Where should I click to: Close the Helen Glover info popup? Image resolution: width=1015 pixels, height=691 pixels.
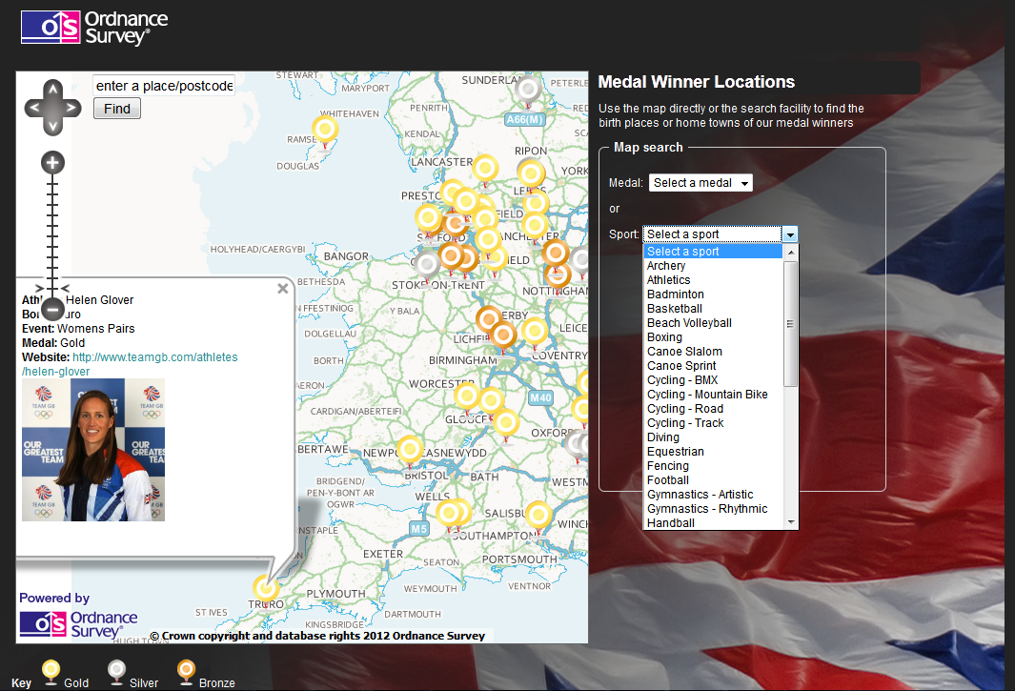point(282,288)
